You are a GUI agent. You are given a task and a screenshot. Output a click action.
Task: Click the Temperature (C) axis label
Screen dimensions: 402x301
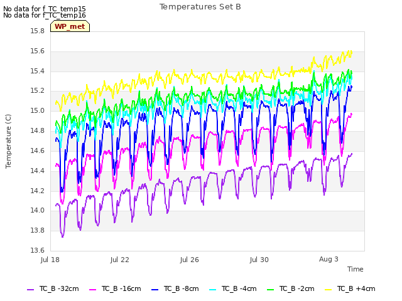8,141
